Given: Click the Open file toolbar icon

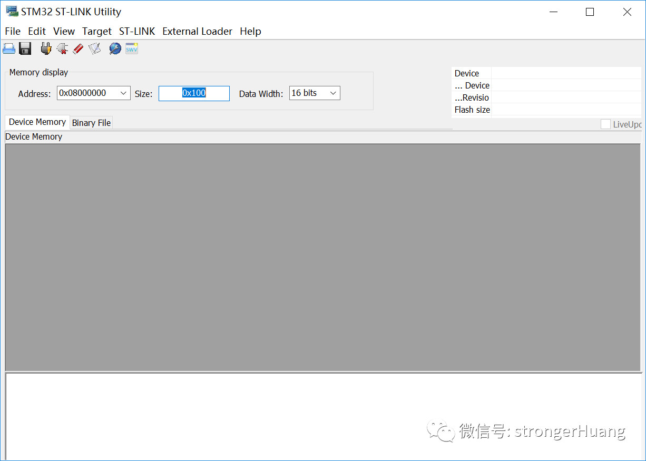Looking at the screenshot, I should pos(9,49).
